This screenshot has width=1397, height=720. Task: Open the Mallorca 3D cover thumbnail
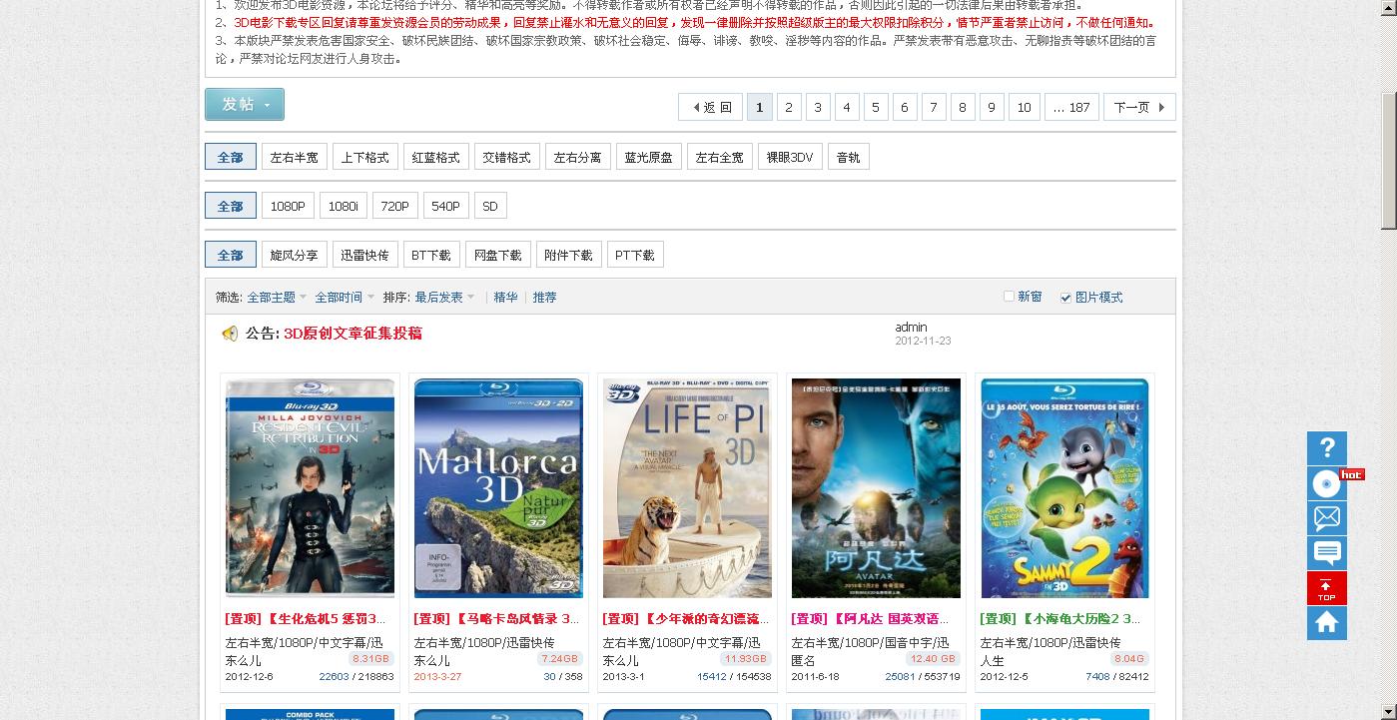pyautogui.click(x=498, y=488)
